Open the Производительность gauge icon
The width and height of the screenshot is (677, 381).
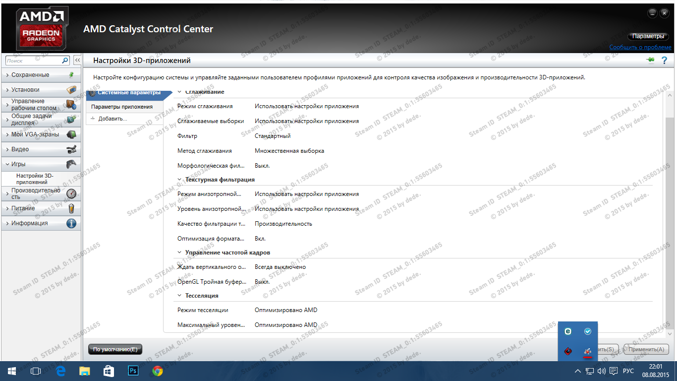[71, 193]
